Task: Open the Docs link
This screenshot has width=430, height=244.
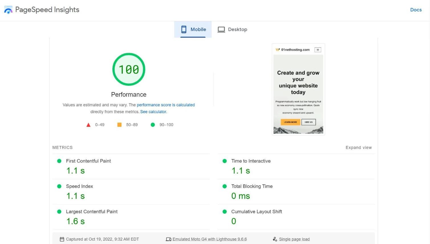Action: pyautogui.click(x=416, y=9)
